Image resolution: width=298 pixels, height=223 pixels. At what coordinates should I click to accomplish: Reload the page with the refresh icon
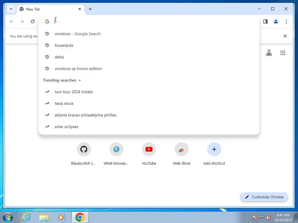click(x=33, y=21)
